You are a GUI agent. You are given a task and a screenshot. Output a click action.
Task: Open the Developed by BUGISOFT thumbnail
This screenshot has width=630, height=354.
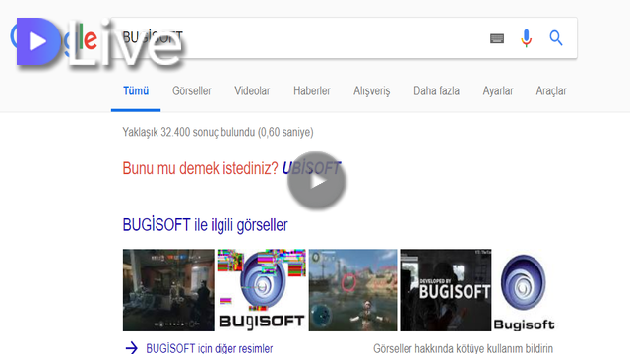click(446, 290)
